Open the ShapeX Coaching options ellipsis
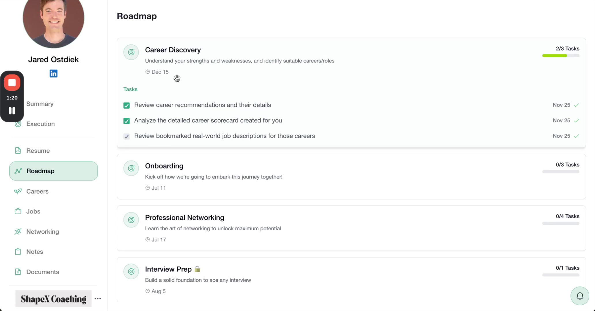 (97, 299)
